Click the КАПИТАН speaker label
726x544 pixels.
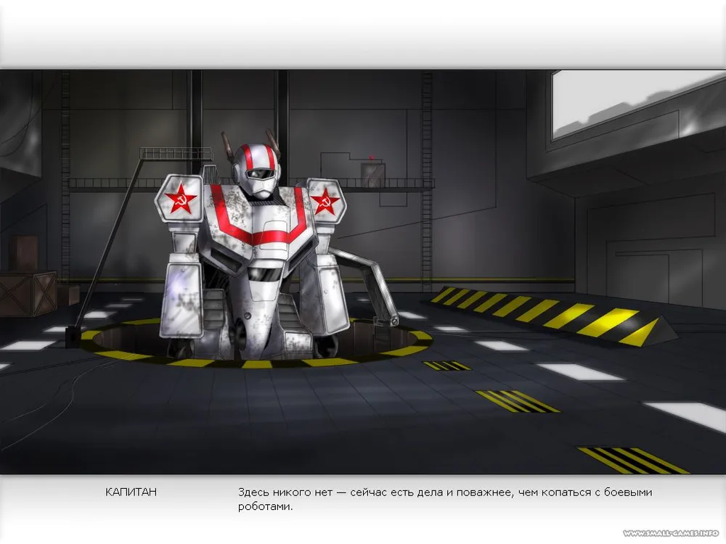tap(131, 493)
